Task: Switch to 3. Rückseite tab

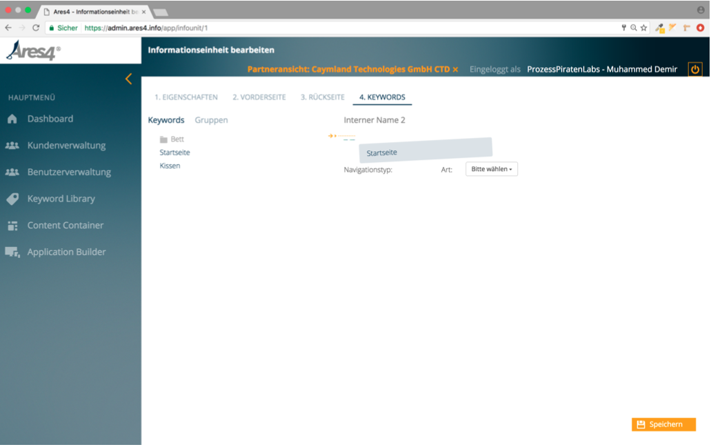Action: [x=323, y=97]
